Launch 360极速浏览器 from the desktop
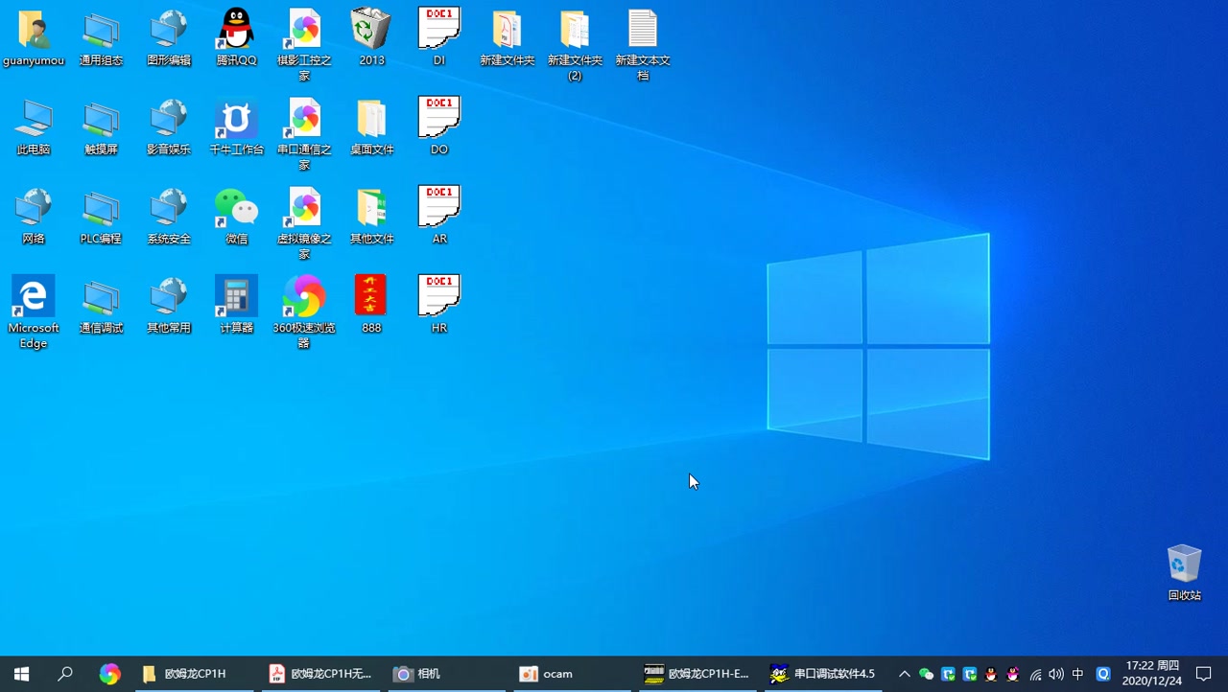This screenshot has width=1228, height=692. pyautogui.click(x=304, y=312)
